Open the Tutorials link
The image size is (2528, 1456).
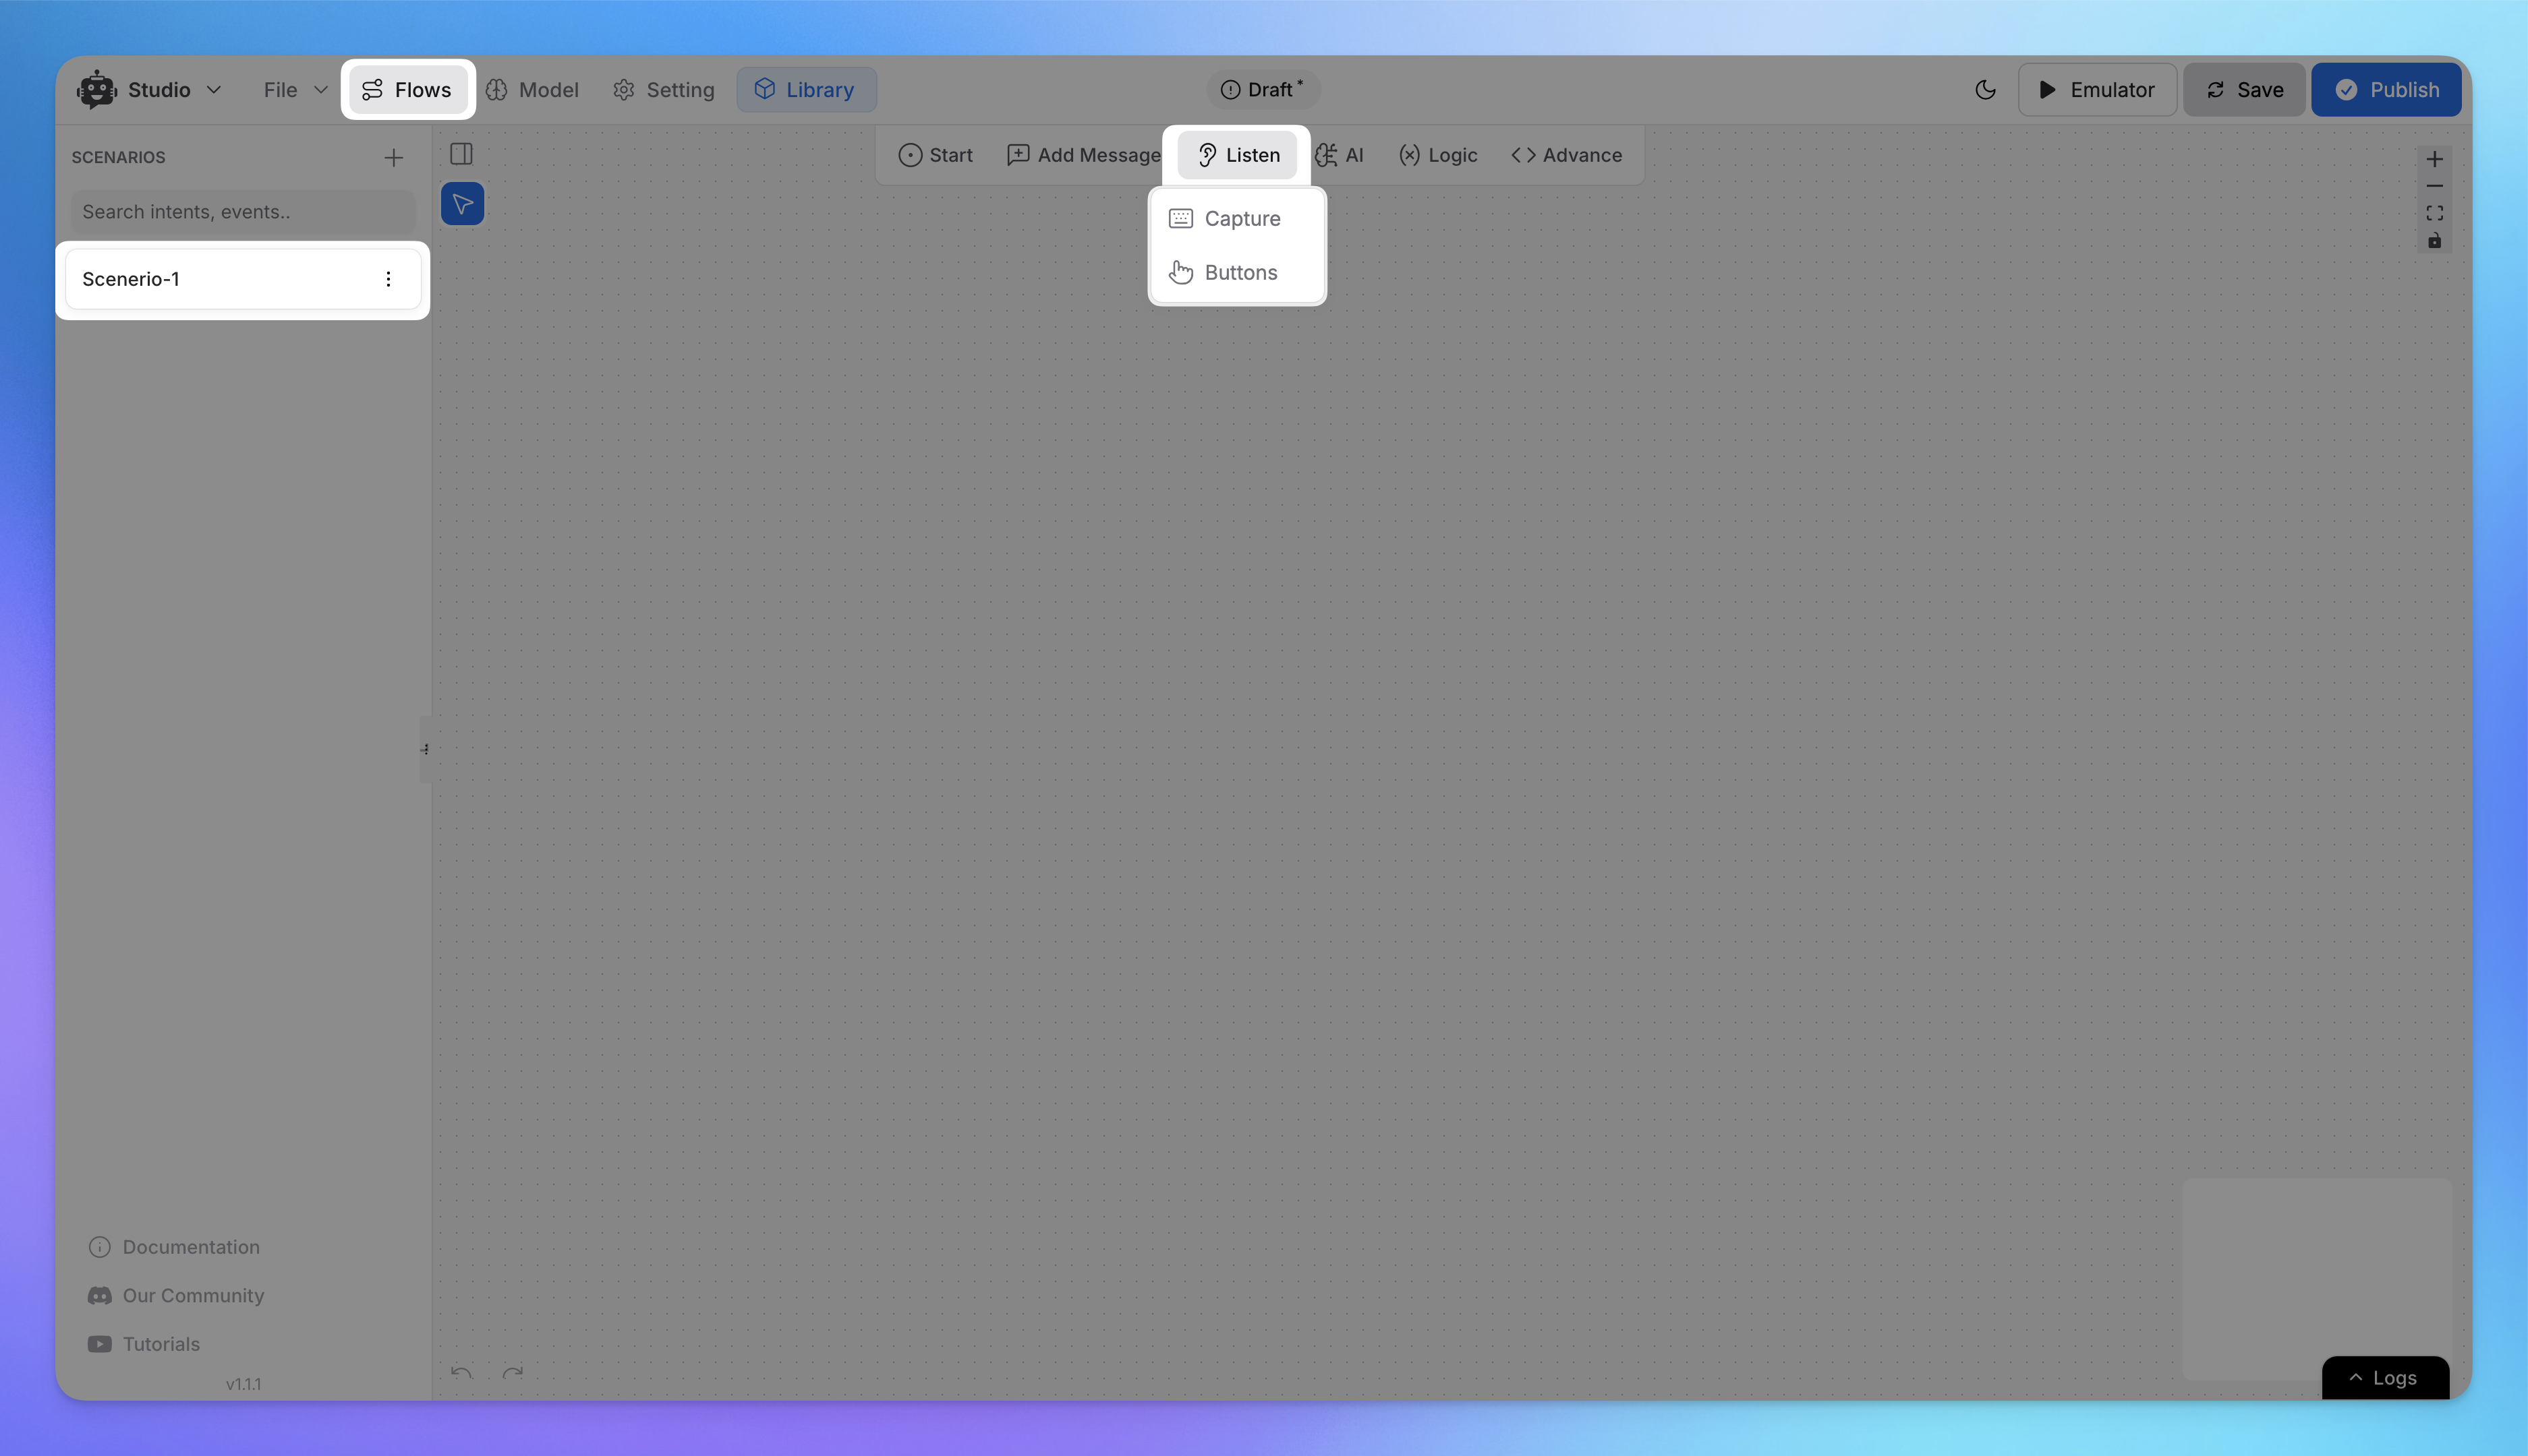pyautogui.click(x=144, y=1344)
